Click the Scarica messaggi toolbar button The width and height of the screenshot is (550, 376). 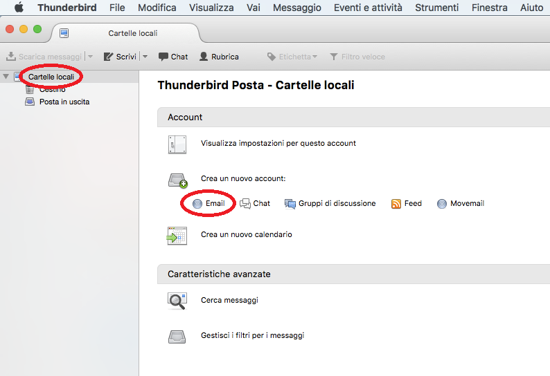tap(44, 57)
